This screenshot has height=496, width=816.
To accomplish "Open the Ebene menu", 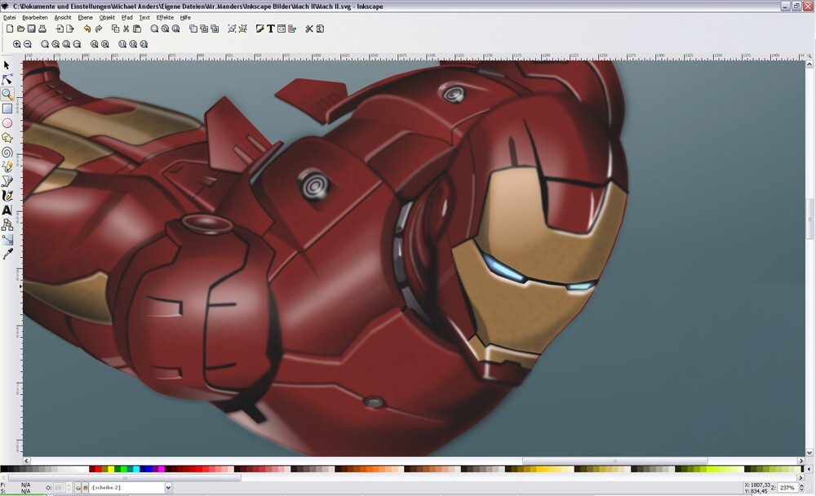I will 86,18.
